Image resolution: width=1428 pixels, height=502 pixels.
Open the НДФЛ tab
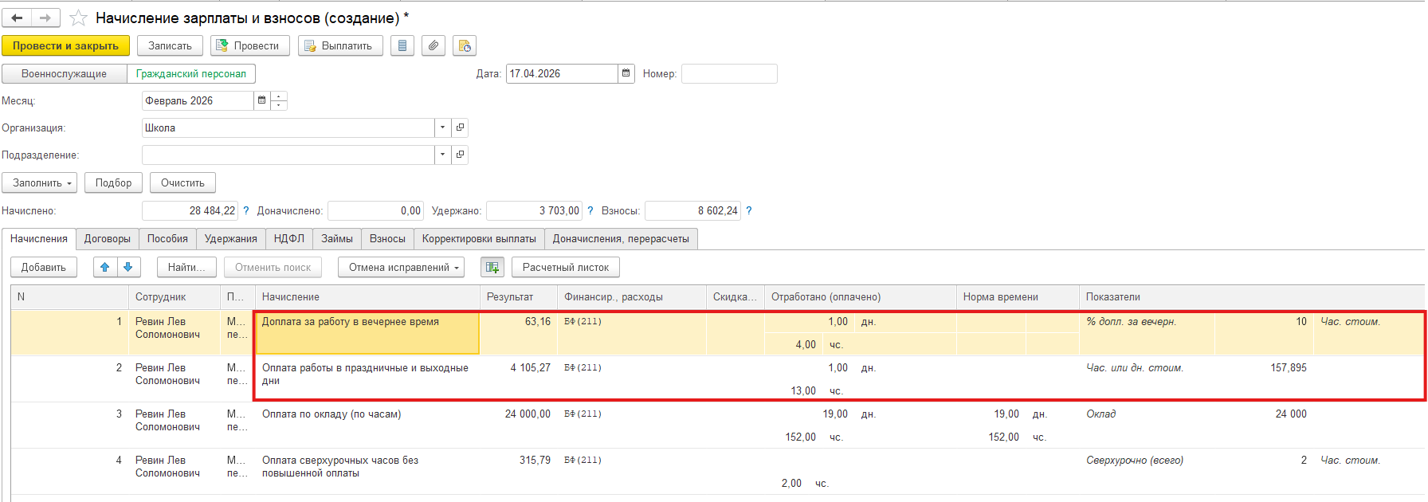(x=289, y=238)
